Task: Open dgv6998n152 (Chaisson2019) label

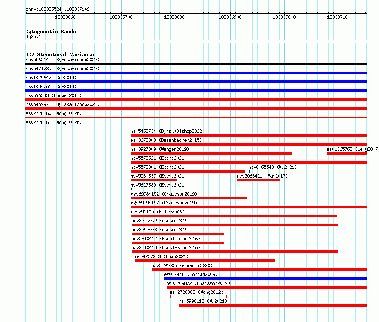Action: click(164, 194)
